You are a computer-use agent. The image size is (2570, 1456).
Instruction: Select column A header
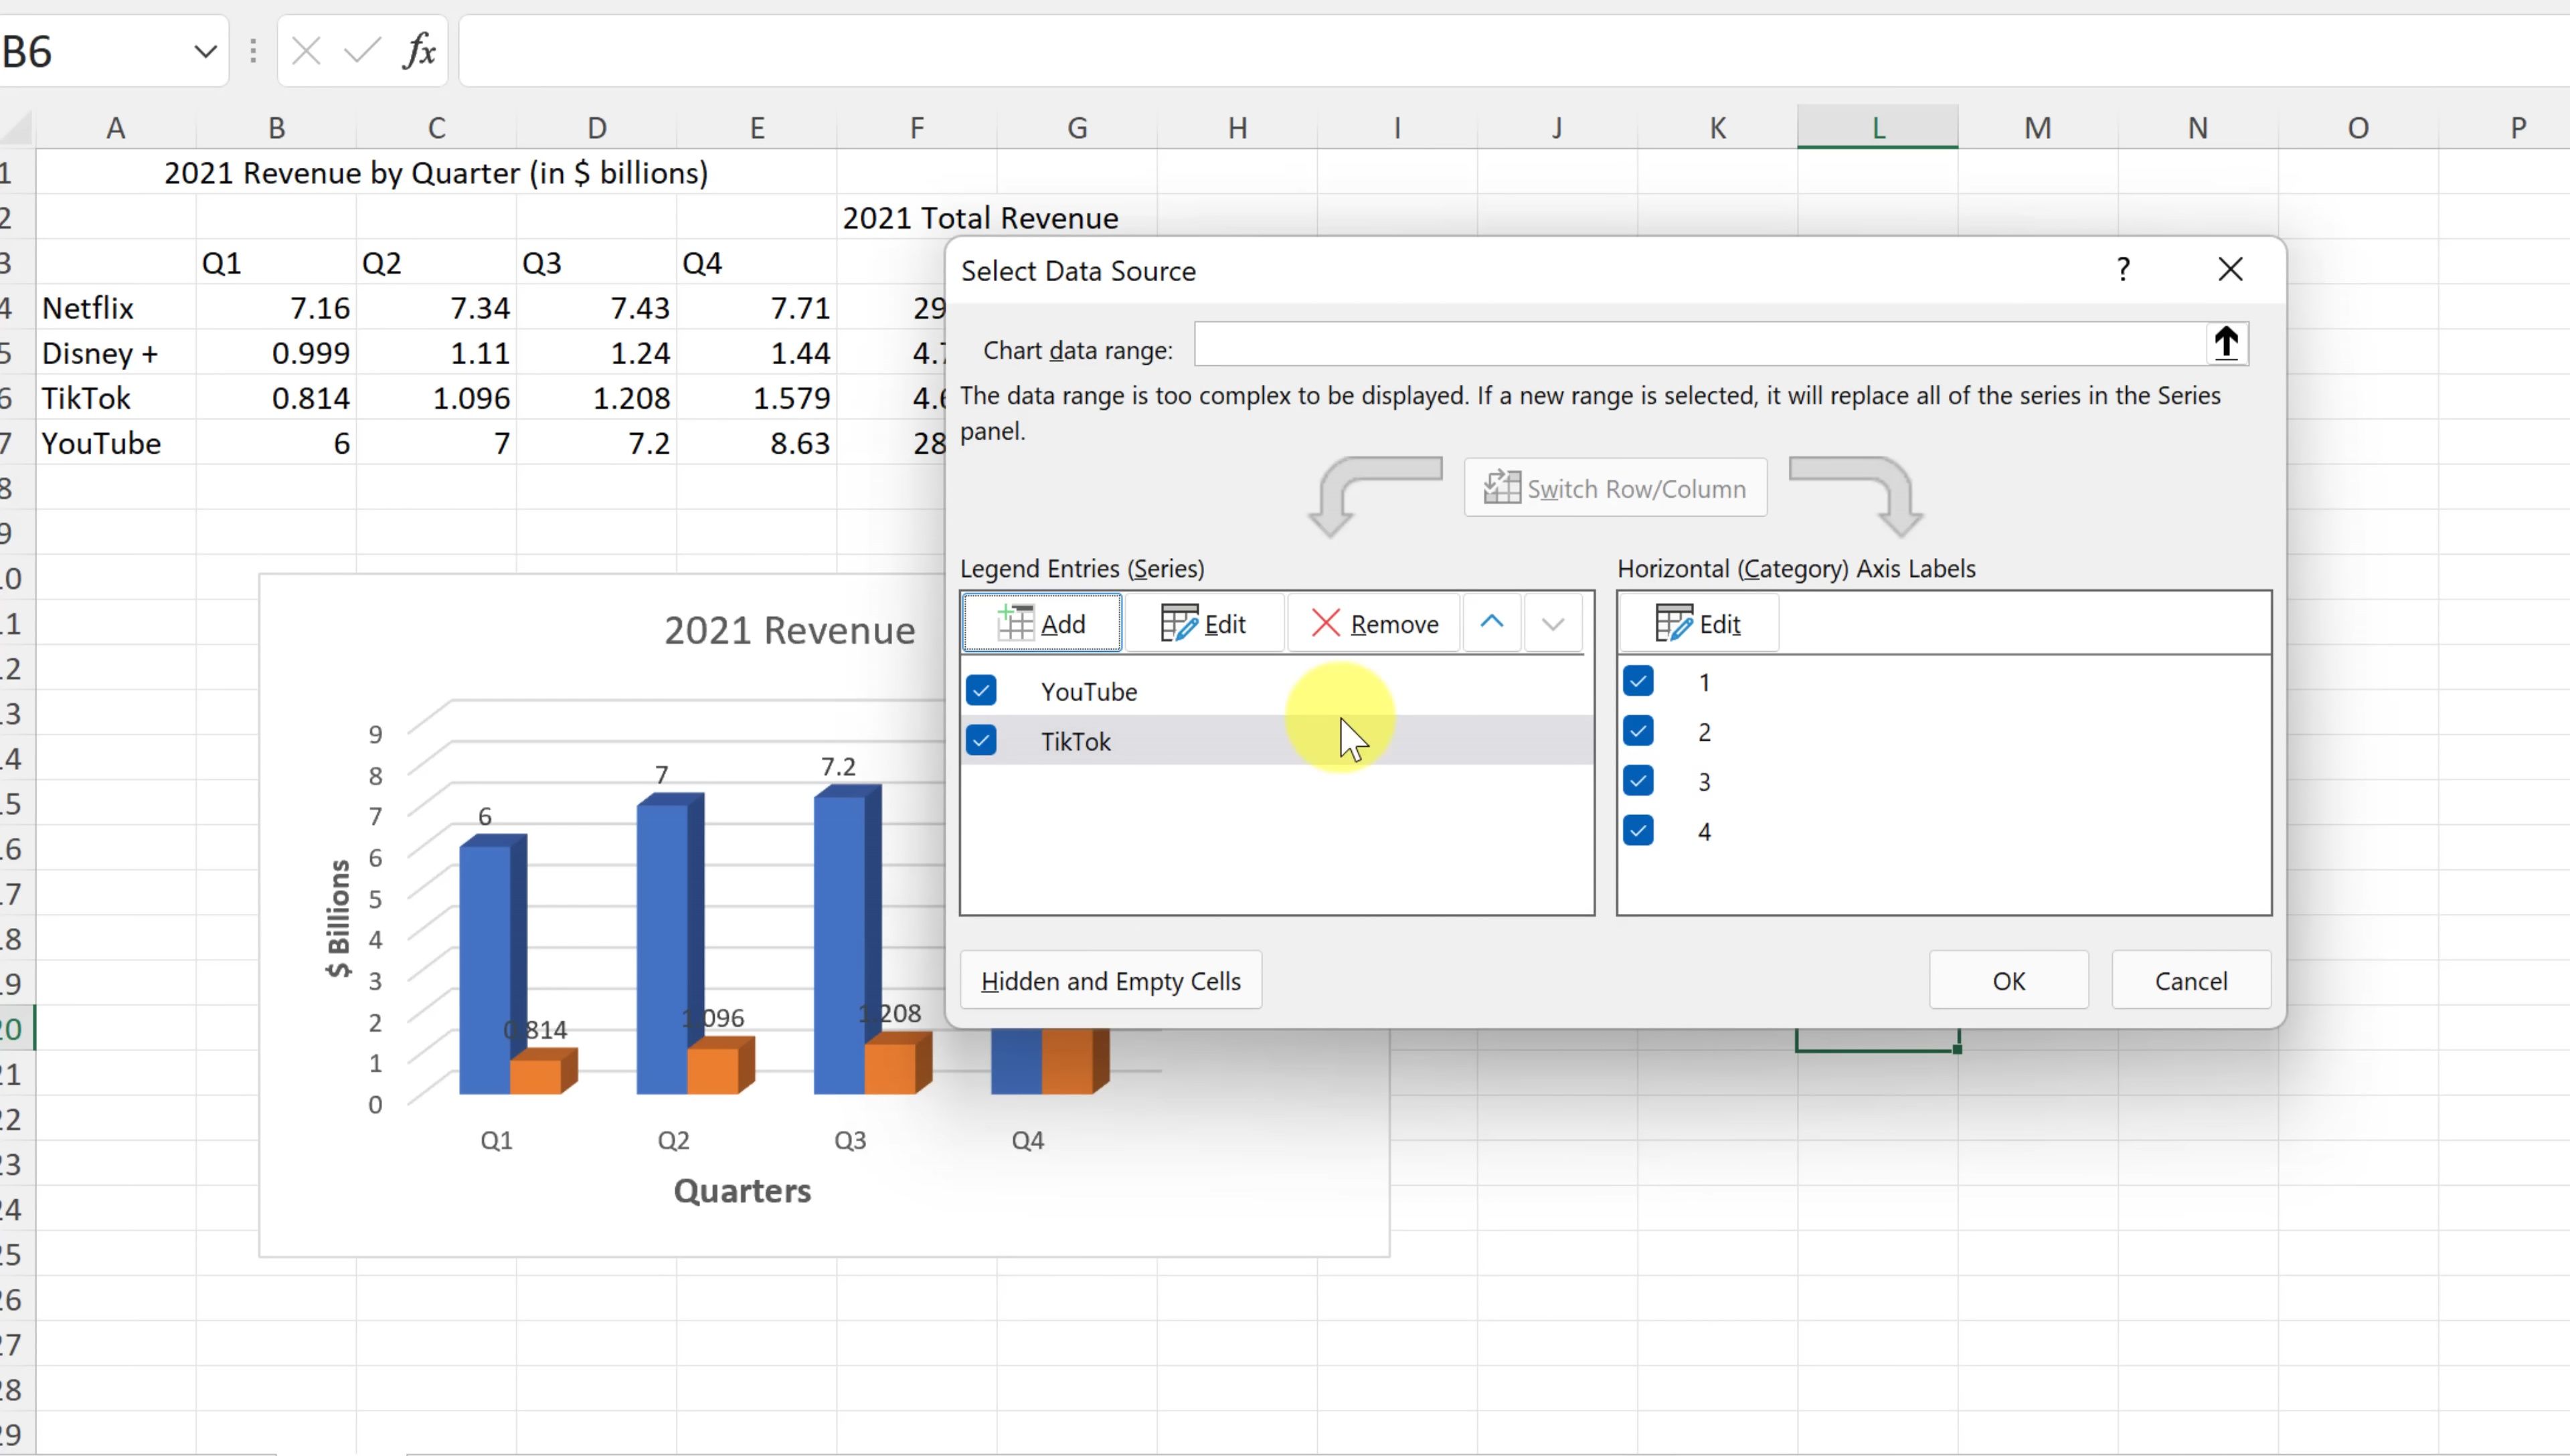click(x=116, y=128)
